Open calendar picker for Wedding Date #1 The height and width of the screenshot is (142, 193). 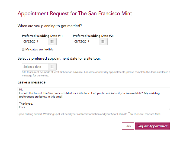(52, 42)
